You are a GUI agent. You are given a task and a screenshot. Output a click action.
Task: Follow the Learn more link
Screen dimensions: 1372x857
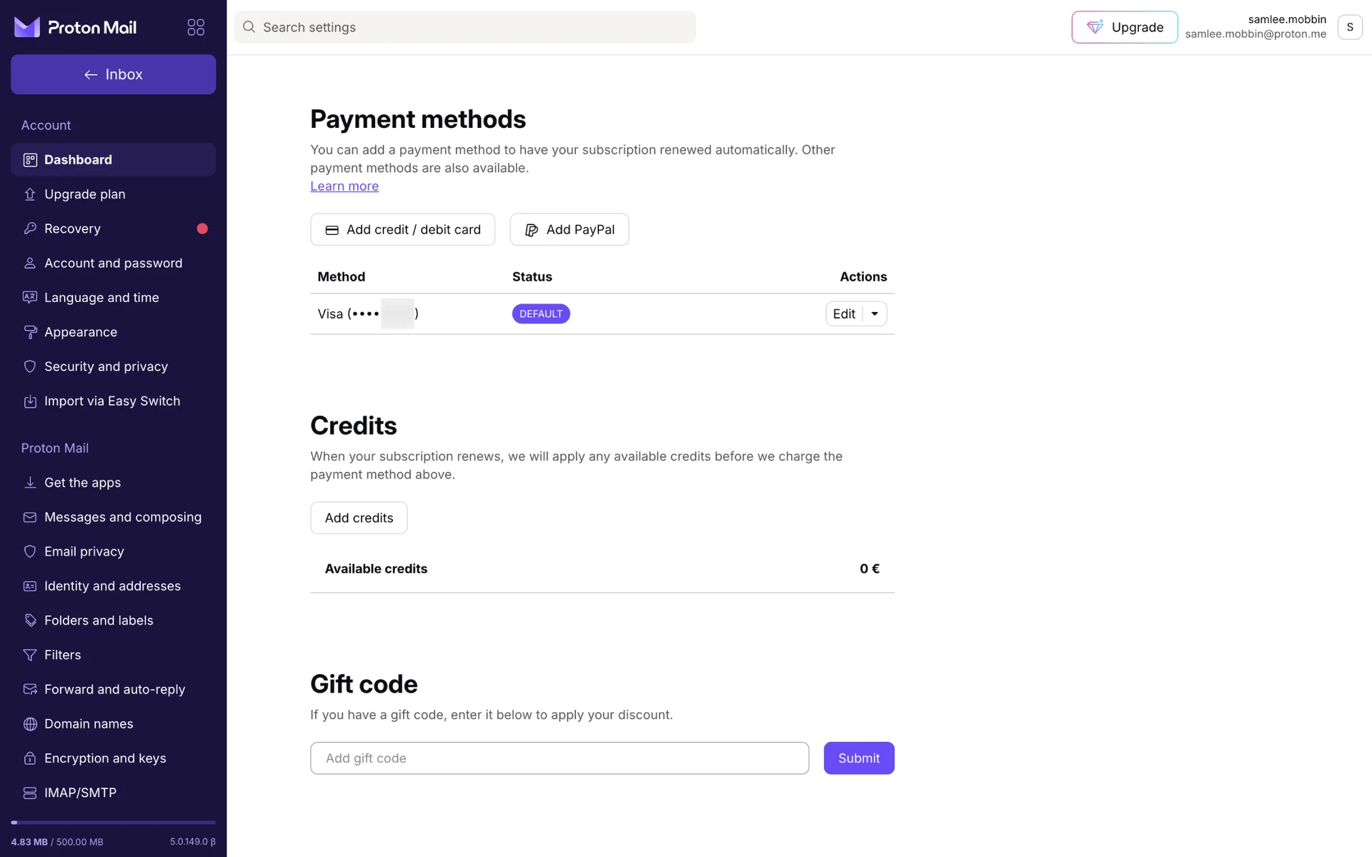(344, 186)
